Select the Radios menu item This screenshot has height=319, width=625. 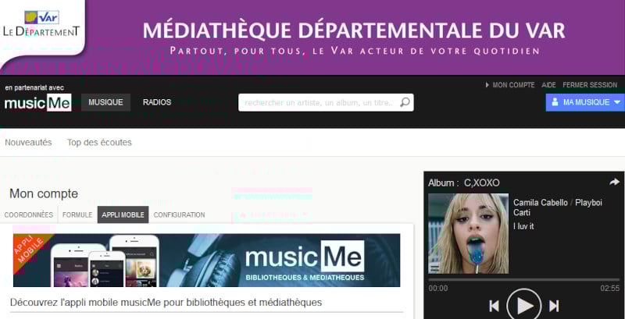click(157, 102)
